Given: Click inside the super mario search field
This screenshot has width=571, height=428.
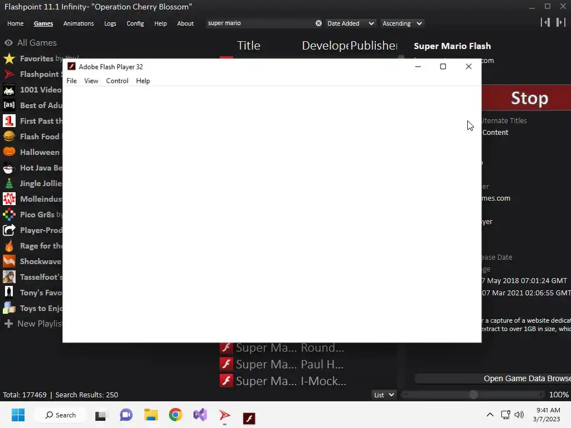Looking at the screenshot, I should (x=260, y=23).
